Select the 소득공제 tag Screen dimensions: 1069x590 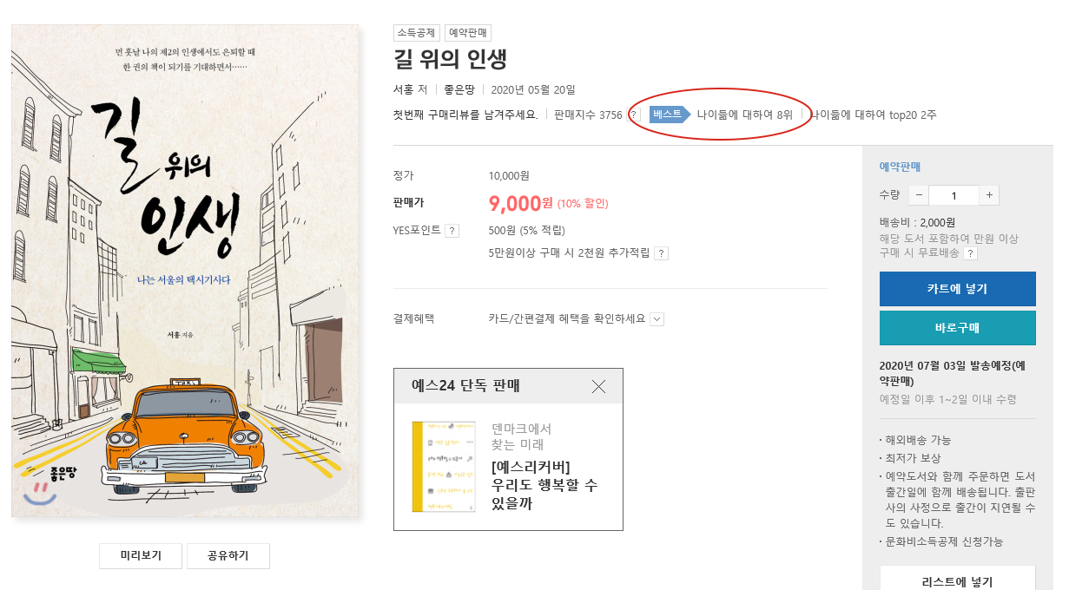click(x=417, y=33)
